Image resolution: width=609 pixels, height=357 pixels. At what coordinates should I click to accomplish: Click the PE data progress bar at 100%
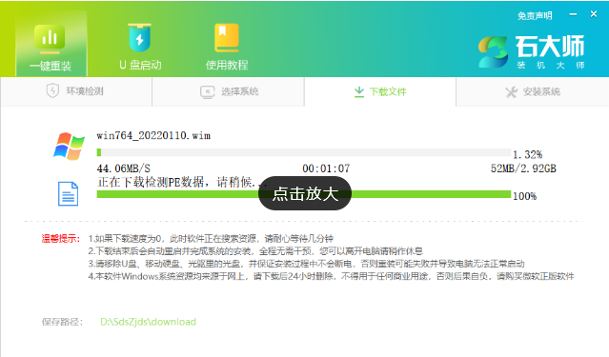click(304, 194)
